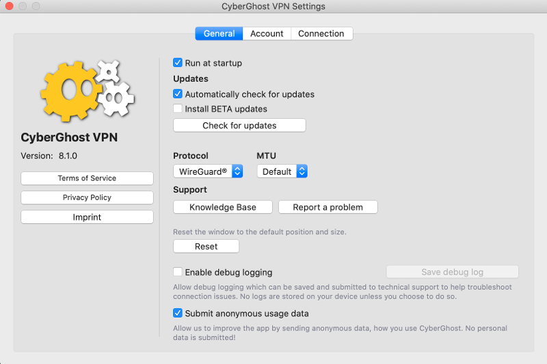547x364 pixels.
Task: Reset window position with Reset button
Action: pos(206,247)
